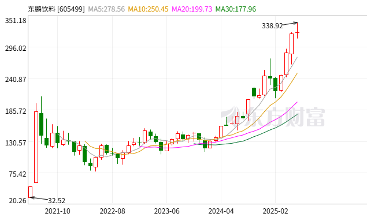This screenshot has height=217, width=367.
Task: Select the 2023-06 date axis label
Action: tap(166, 211)
